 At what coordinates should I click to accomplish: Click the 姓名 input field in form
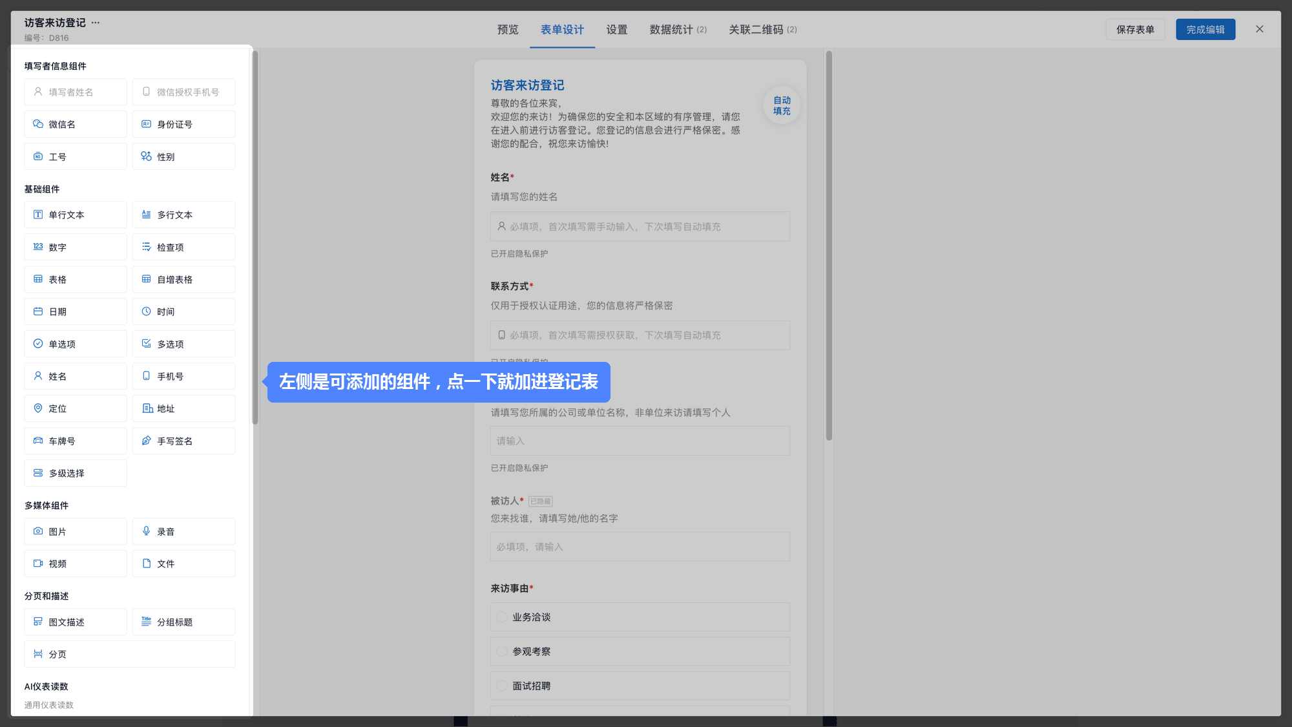(640, 227)
